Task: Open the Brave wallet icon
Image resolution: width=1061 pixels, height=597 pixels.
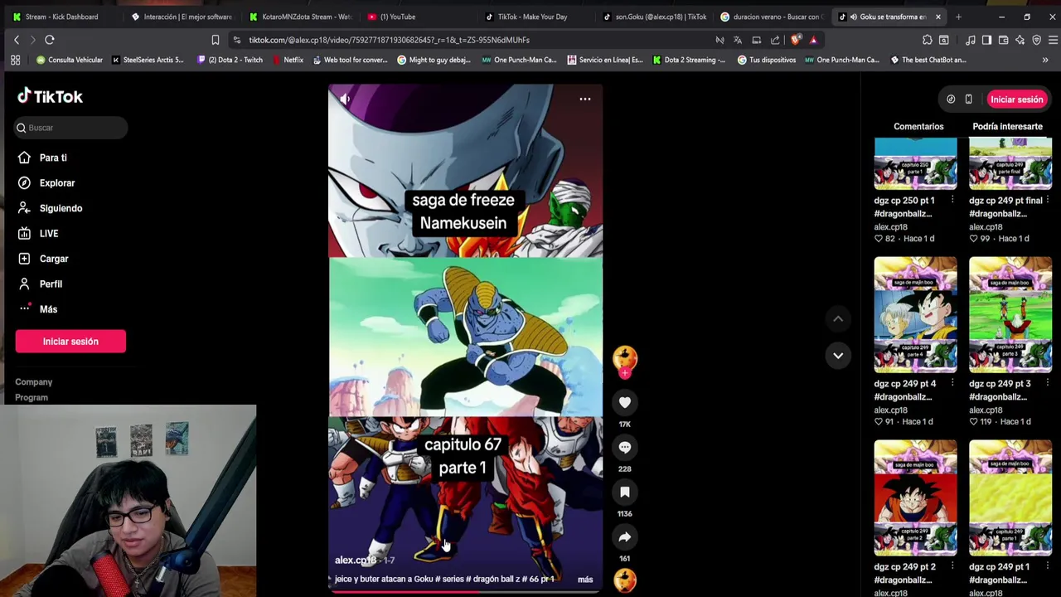Action: coord(1003,40)
